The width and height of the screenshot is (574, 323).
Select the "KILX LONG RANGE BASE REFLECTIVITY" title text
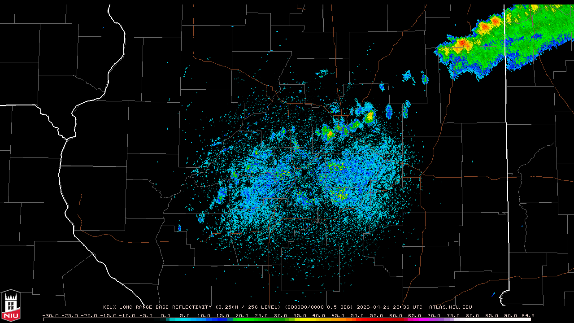point(157,307)
